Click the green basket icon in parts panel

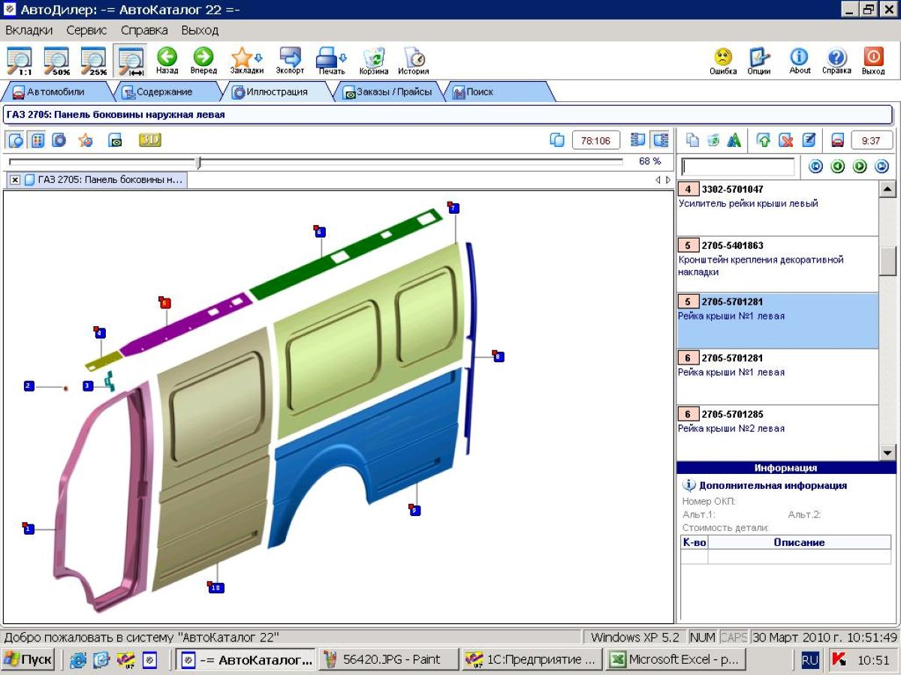coord(713,140)
